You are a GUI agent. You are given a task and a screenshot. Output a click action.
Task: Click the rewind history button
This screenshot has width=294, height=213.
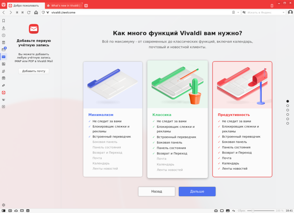[x=17, y=12]
